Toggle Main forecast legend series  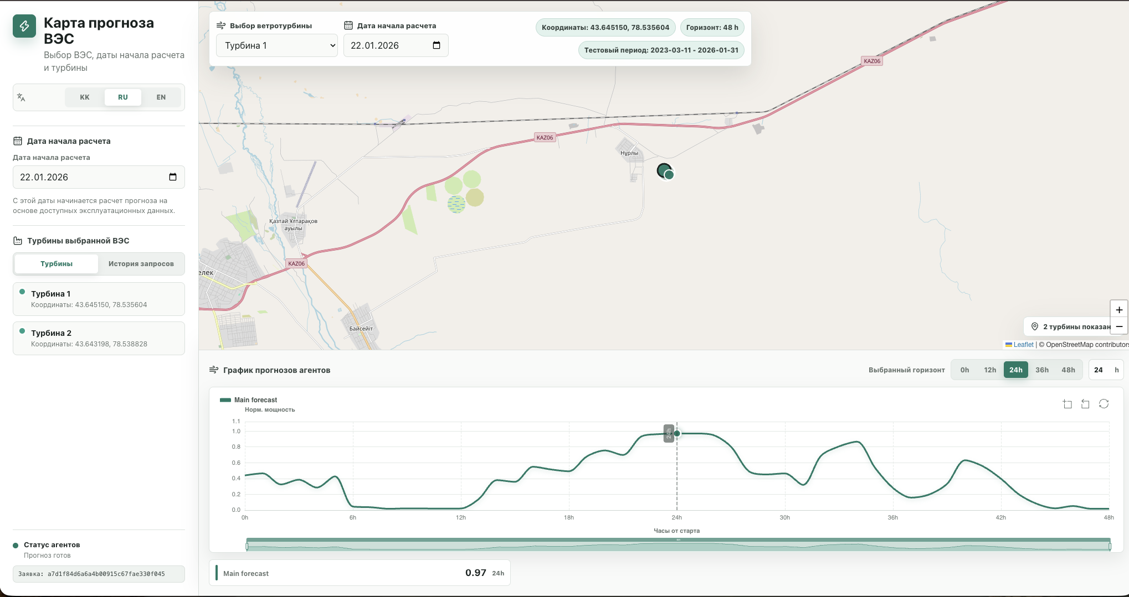(x=248, y=400)
